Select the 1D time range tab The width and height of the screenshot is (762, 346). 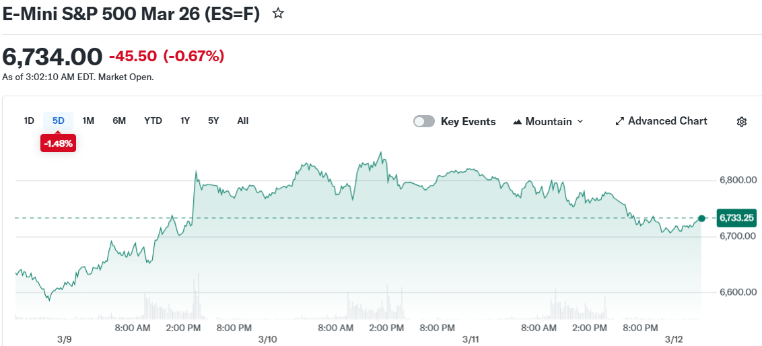pyautogui.click(x=29, y=121)
